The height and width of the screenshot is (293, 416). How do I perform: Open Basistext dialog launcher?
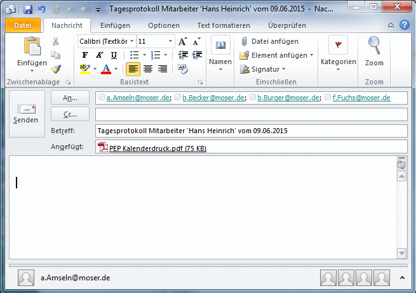(x=200, y=82)
